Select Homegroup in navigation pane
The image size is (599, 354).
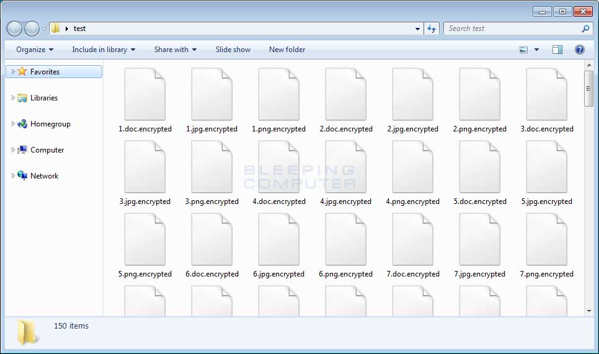coord(50,124)
